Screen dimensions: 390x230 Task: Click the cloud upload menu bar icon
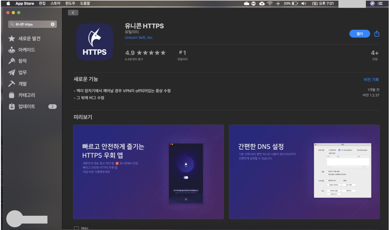262,4
